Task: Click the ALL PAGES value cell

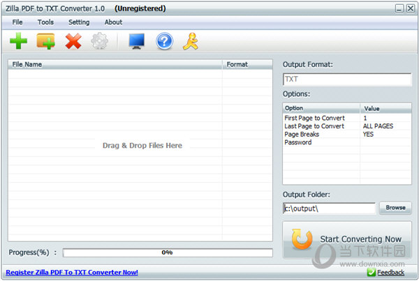Action: coord(378,126)
